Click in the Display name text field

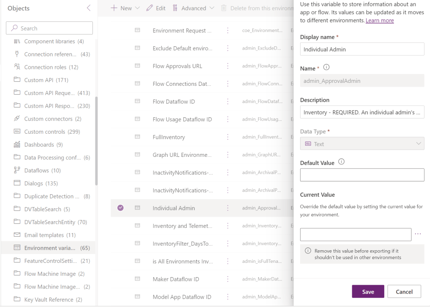tap(362, 49)
